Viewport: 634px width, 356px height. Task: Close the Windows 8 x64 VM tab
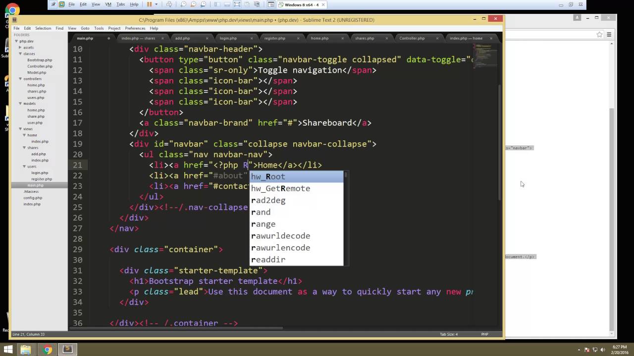323,4
